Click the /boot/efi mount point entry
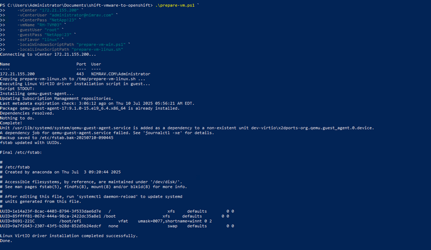Image resolution: width=431 pixels, height=250 pixels. [x=70, y=221]
